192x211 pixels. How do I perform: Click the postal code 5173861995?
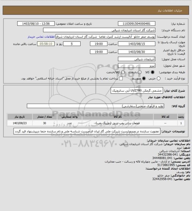pos(166,165)
